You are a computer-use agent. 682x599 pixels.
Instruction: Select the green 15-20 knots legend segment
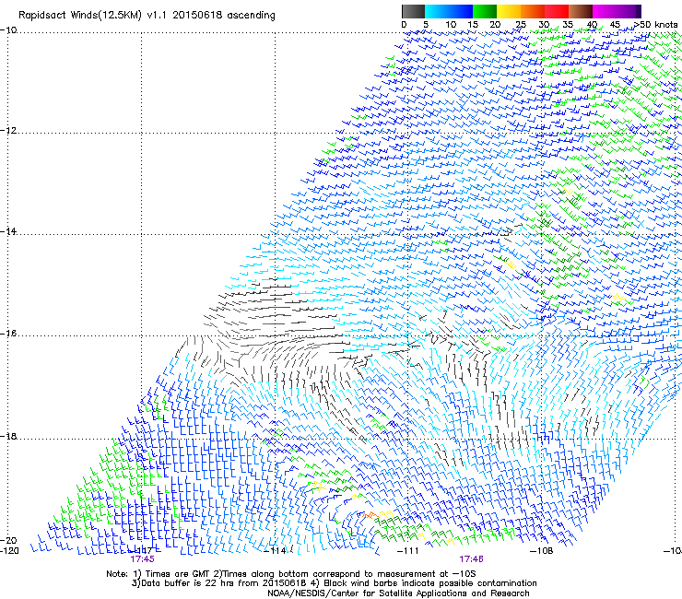[x=485, y=11]
